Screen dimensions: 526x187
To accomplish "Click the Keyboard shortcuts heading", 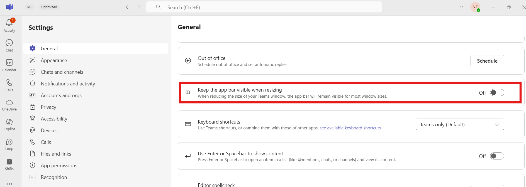I will point(219,122).
